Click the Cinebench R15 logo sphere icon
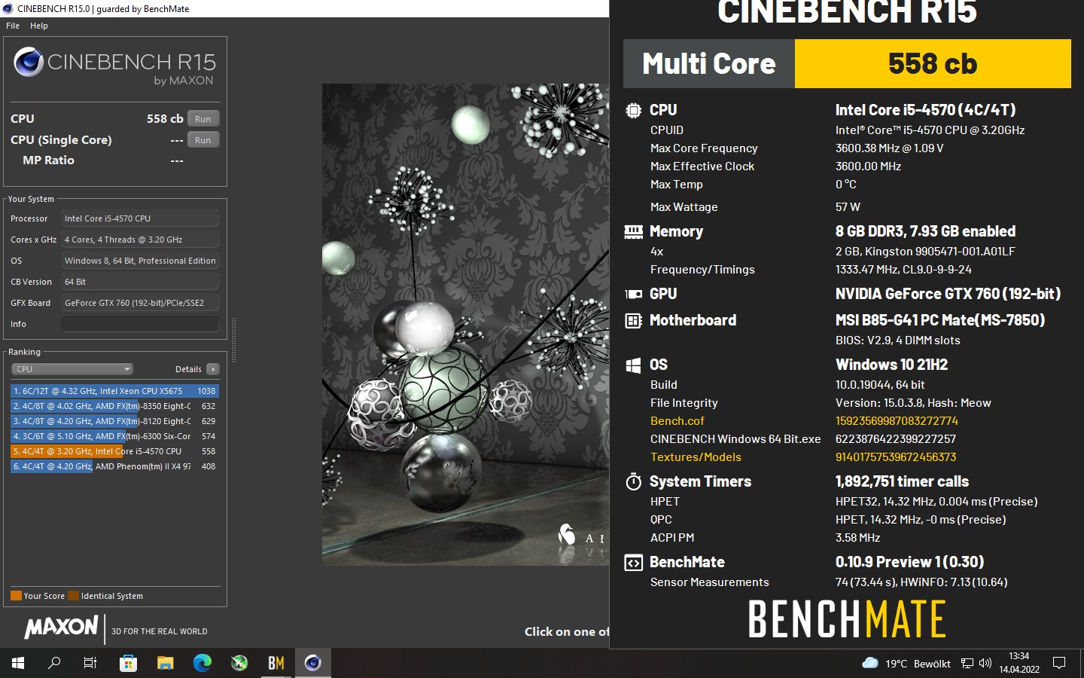Image resolution: width=1084 pixels, height=678 pixels. point(29,62)
